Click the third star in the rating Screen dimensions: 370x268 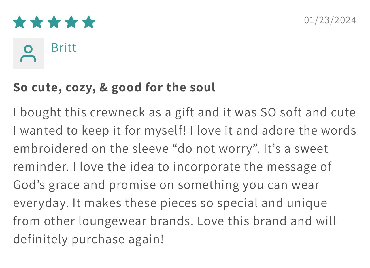tap(54, 22)
